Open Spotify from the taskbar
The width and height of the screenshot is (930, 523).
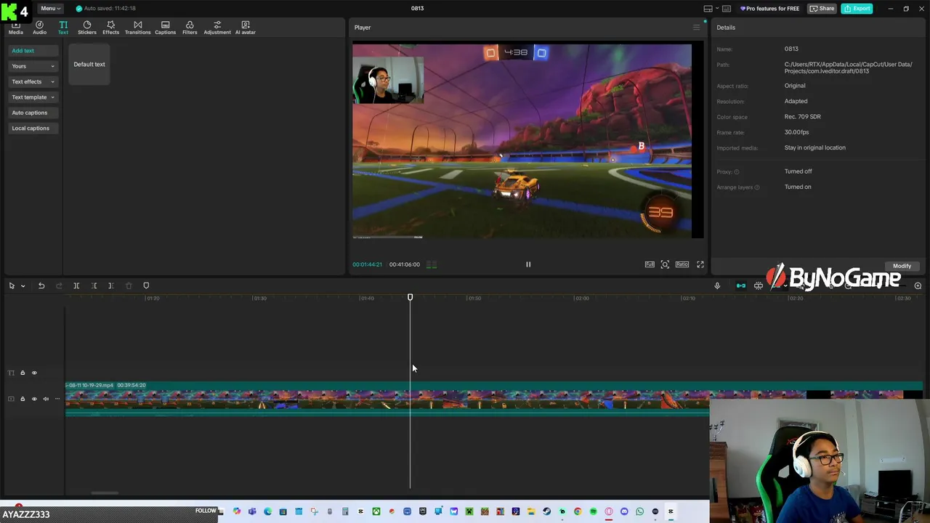(x=594, y=511)
